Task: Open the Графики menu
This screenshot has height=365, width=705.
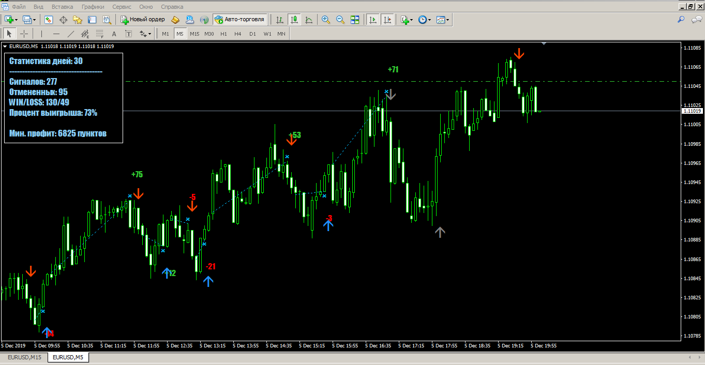Action: point(93,7)
